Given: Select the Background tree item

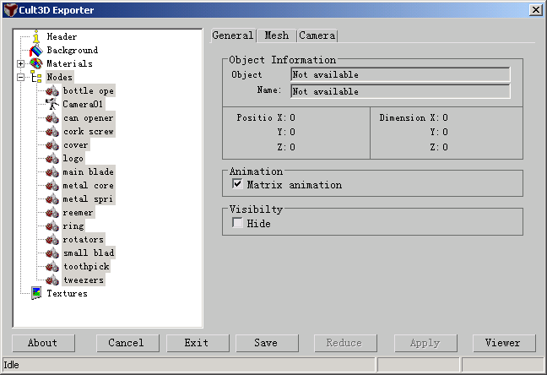Looking at the screenshot, I should (x=73, y=51).
